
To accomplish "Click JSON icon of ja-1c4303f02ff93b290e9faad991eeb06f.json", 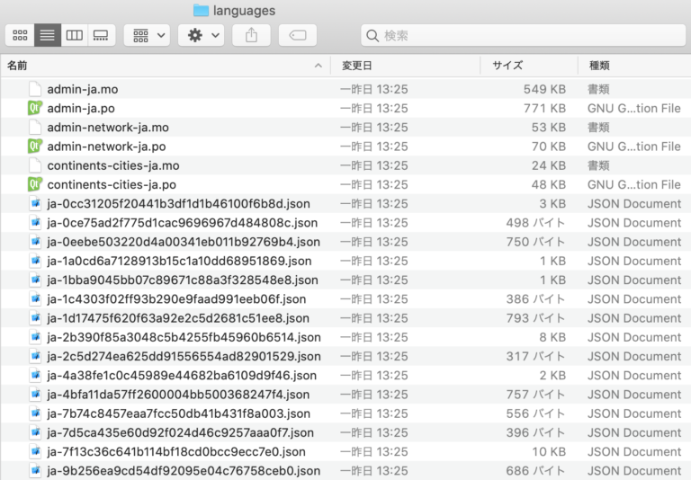I will [x=35, y=299].
